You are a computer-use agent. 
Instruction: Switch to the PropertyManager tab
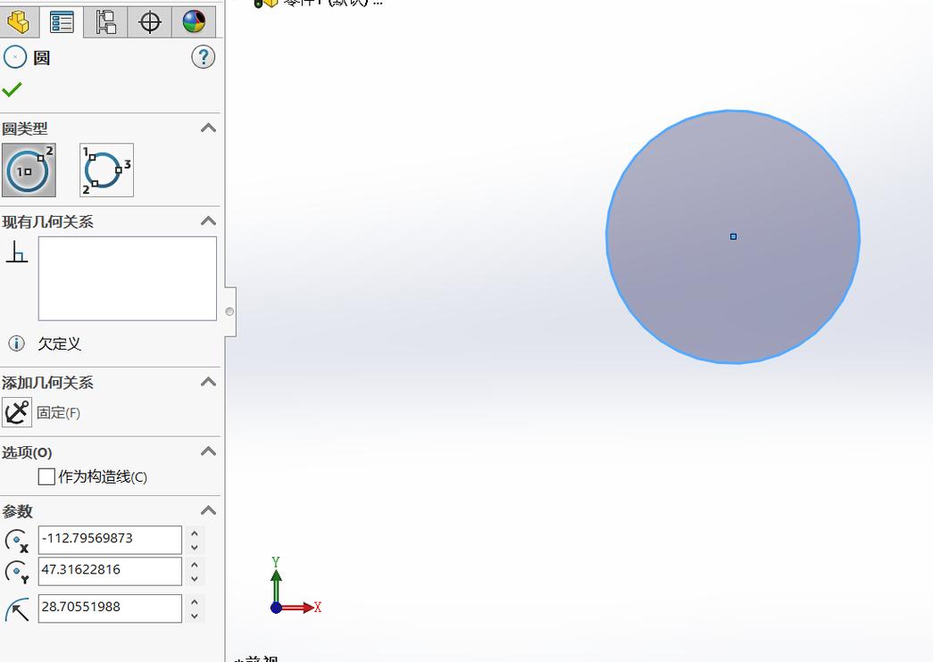click(x=62, y=21)
